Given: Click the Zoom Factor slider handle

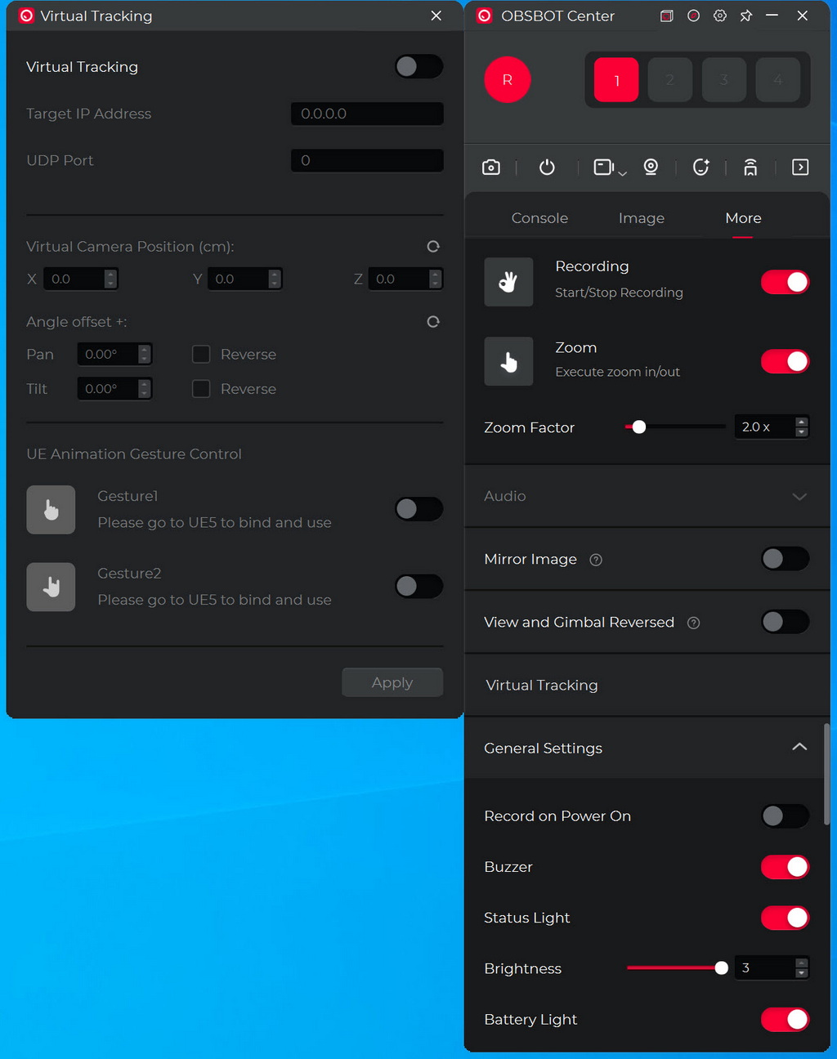Looking at the screenshot, I should click(x=639, y=427).
